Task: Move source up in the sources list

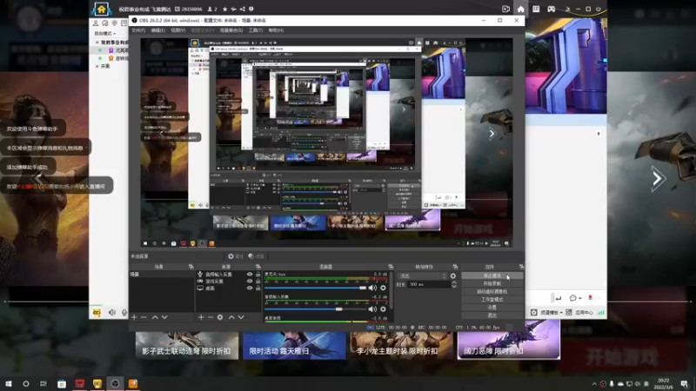Action: (231, 317)
